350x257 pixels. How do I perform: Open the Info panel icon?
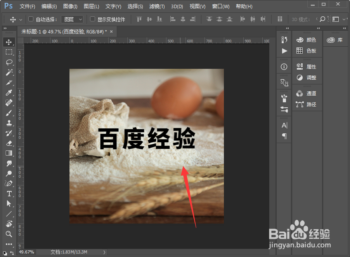[x=284, y=66]
